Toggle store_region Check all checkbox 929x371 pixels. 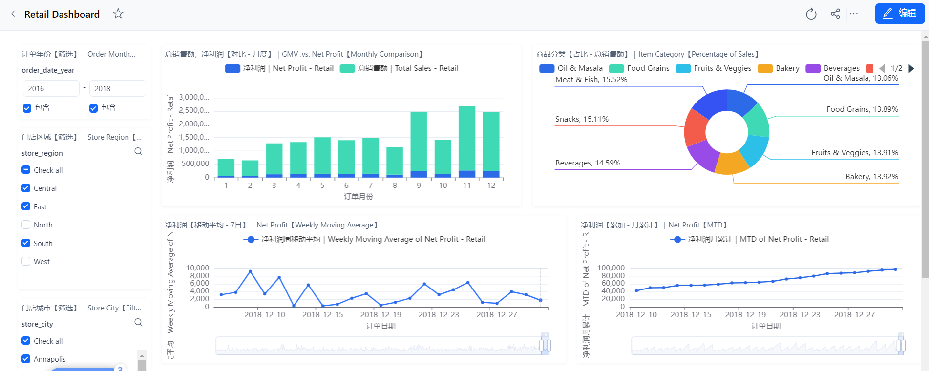tap(26, 170)
